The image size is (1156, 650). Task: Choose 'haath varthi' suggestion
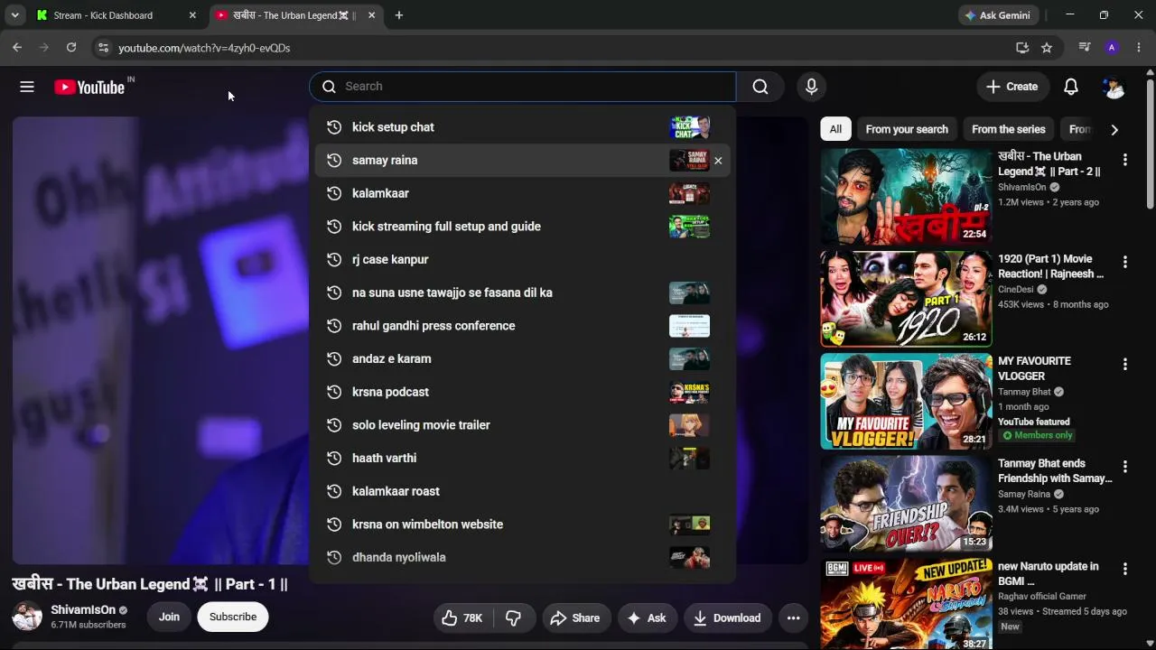[522, 459]
